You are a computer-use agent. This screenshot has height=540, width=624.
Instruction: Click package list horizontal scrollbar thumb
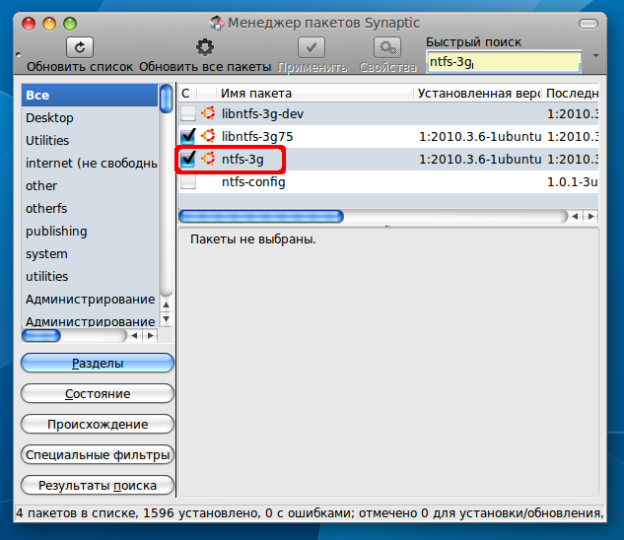point(261,217)
